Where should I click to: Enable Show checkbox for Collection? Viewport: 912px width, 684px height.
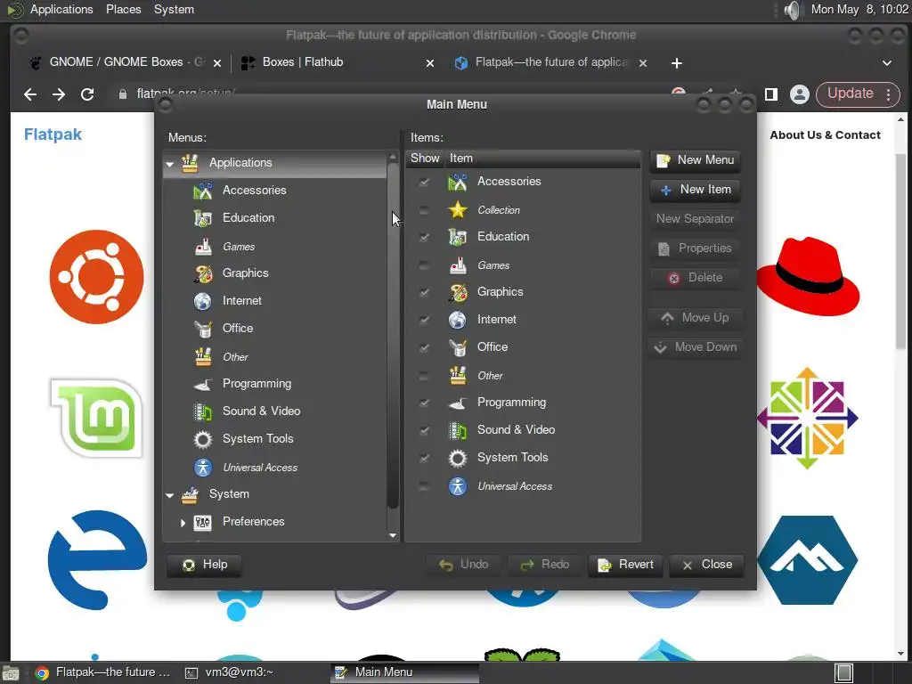coord(424,210)
